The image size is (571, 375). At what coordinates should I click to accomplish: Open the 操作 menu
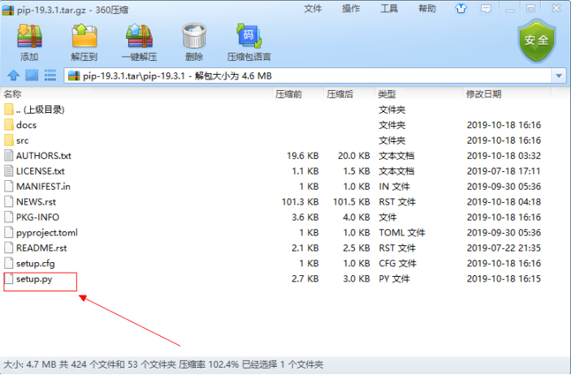coord(351,9)
